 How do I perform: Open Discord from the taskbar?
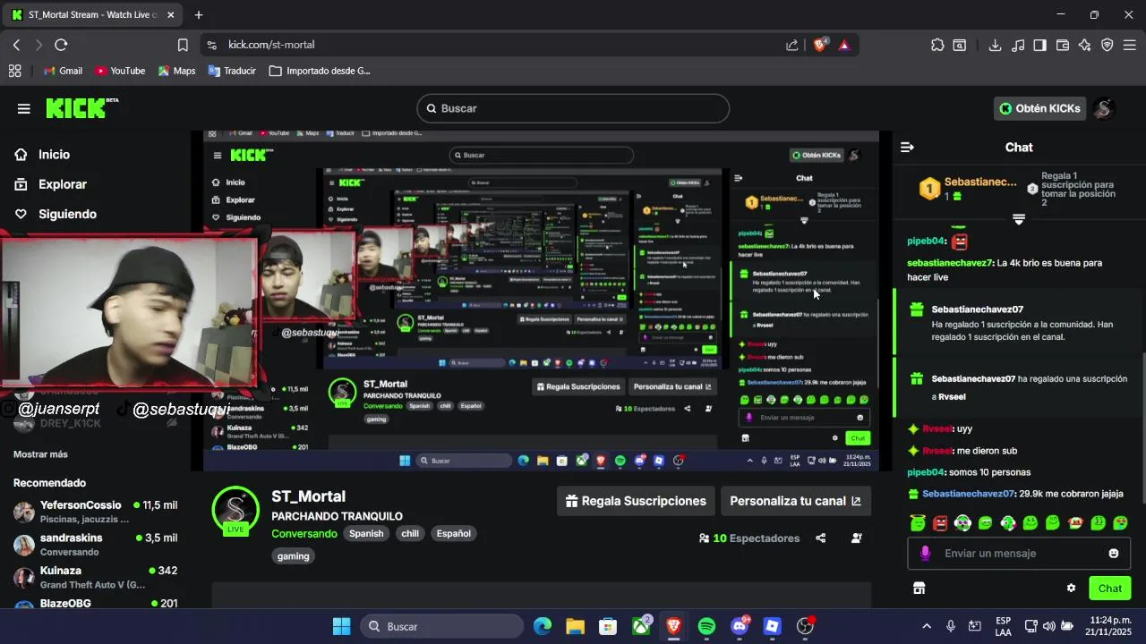[740, 626]
